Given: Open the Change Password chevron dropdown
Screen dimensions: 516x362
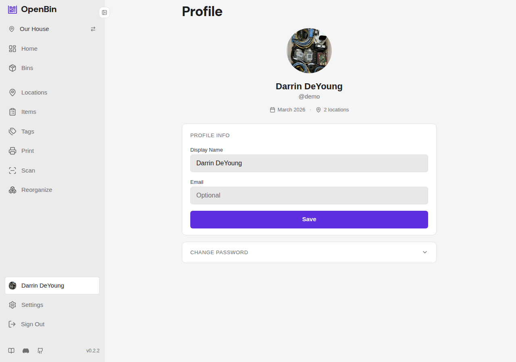Looking at the screenshot, I should (424, 252).
